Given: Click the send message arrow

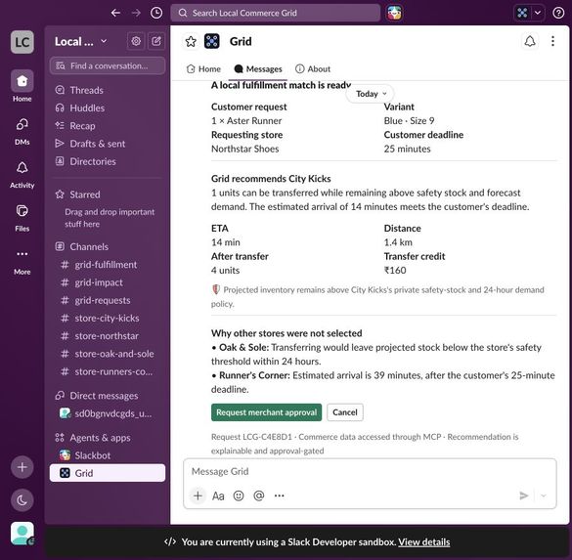Looking at the screenshot, I should 523,495.
